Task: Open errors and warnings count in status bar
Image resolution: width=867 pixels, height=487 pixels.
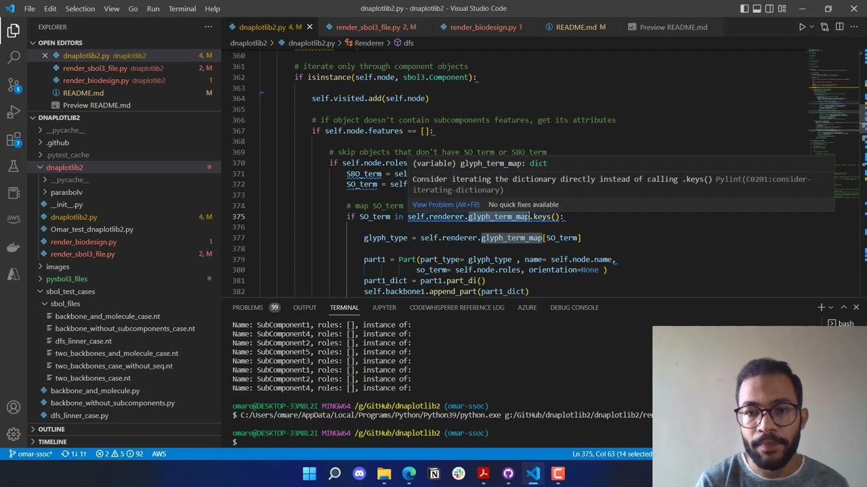Action: tap(119, 454)
